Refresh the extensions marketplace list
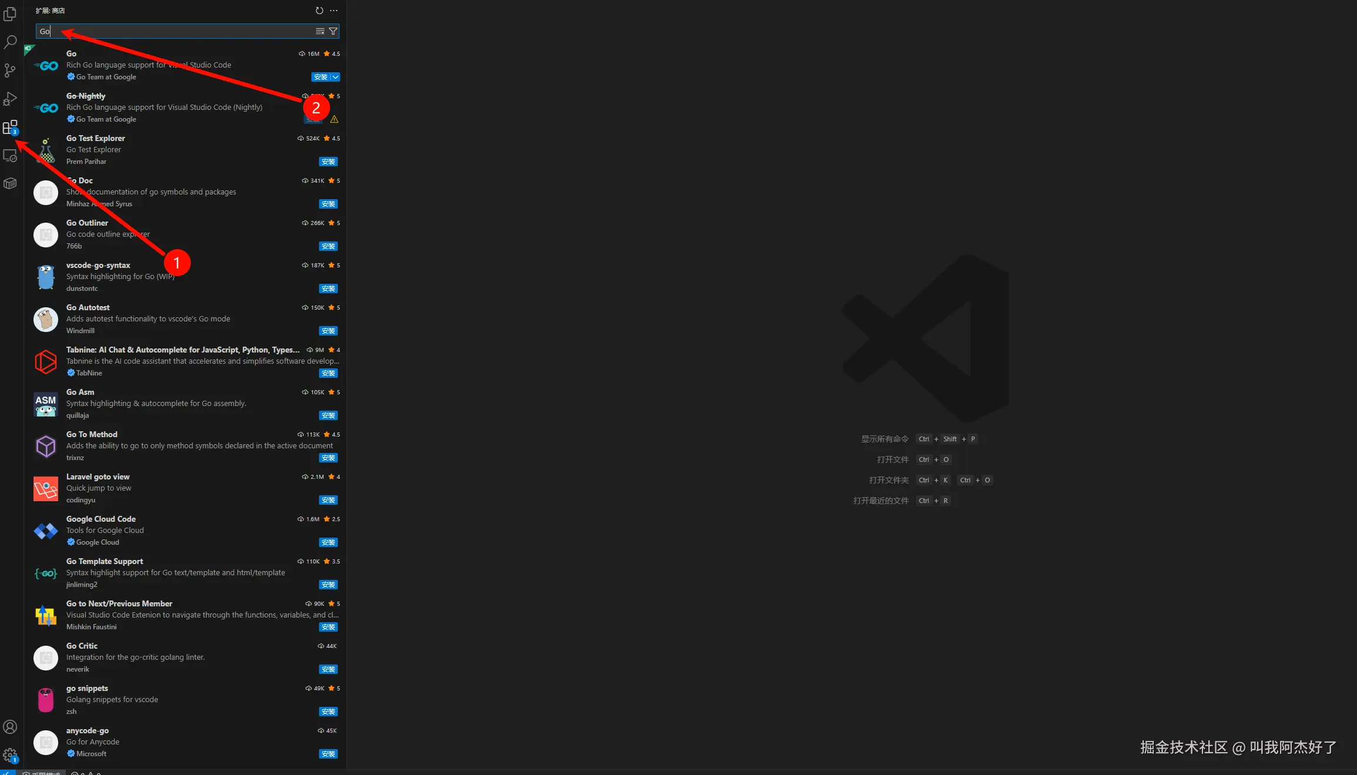Screen dimensions: 1357x775 (x=319, y=11)
